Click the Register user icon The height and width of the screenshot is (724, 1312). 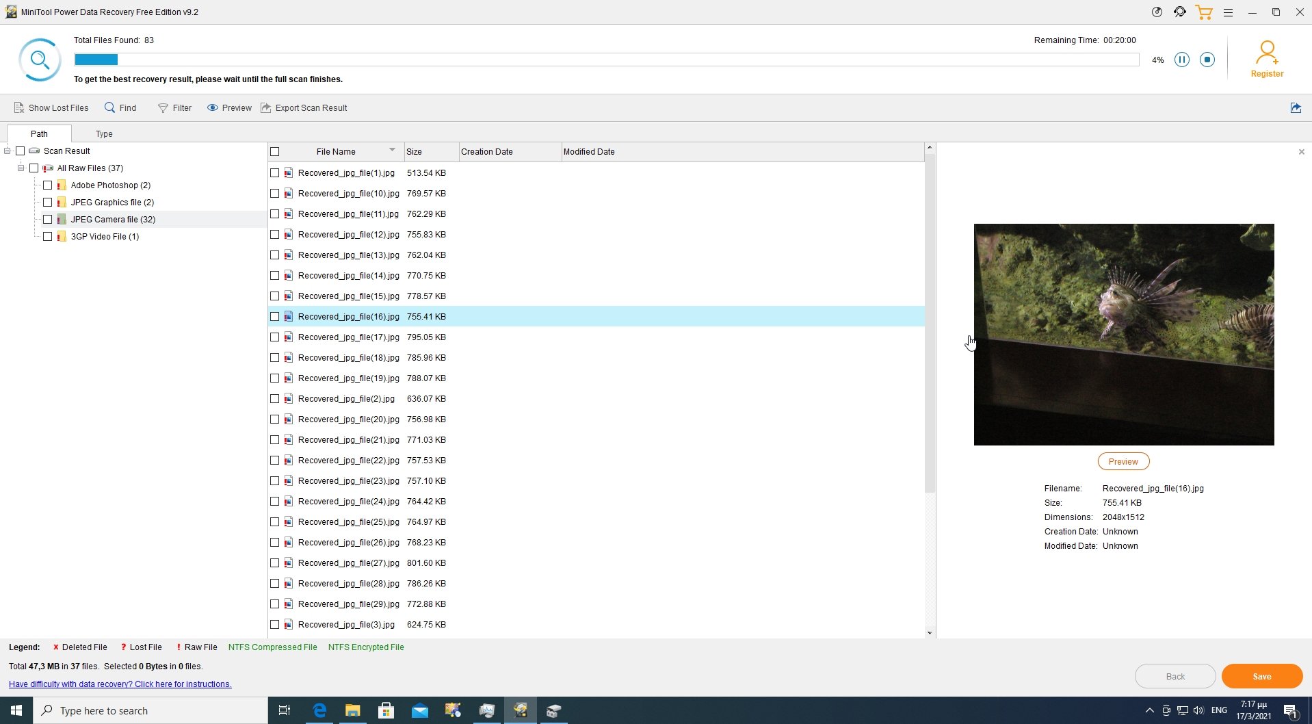coord(1267,53)
